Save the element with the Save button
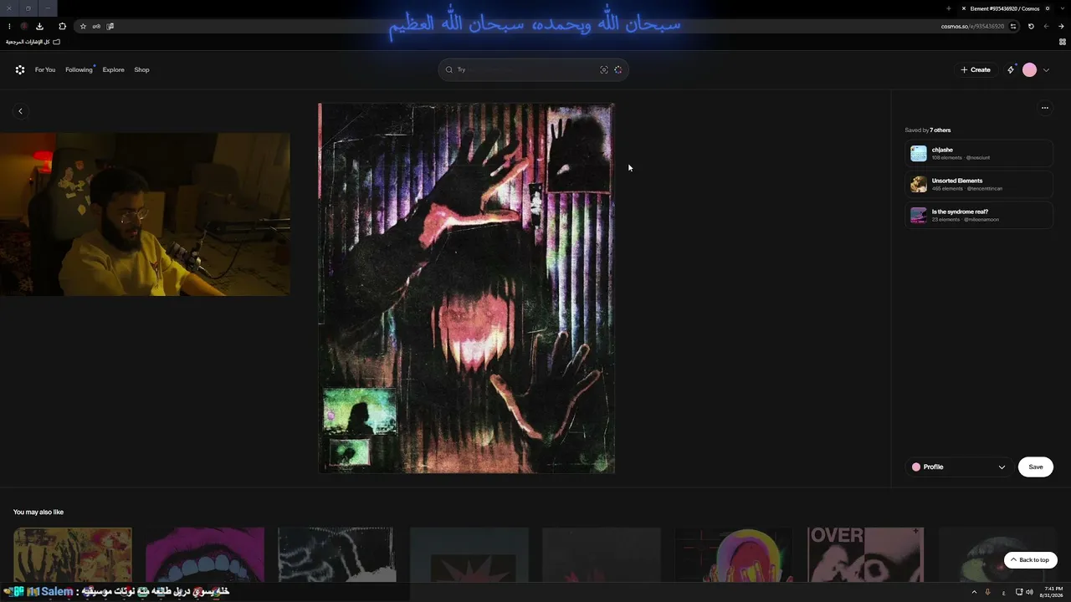Screen dimensions: 1071x602 [x=1036, y=467]
